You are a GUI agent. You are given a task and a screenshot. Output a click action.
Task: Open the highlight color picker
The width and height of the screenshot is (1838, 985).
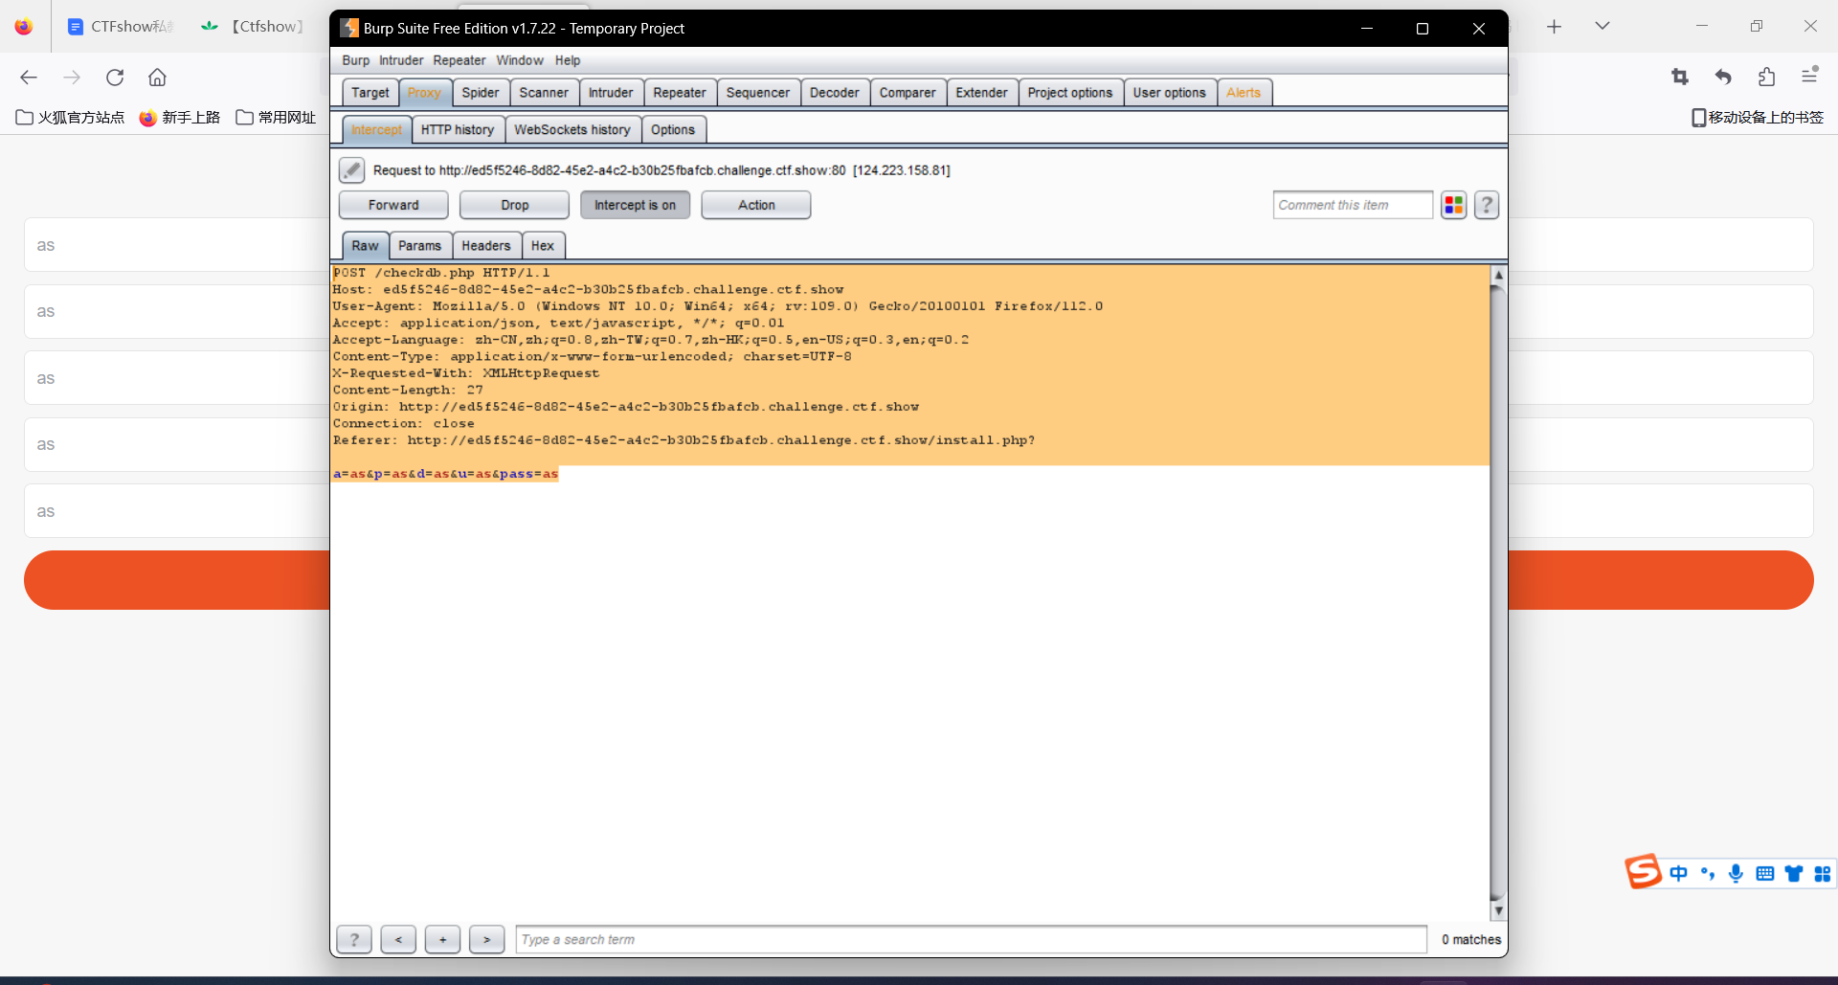tap(1453, 205)
